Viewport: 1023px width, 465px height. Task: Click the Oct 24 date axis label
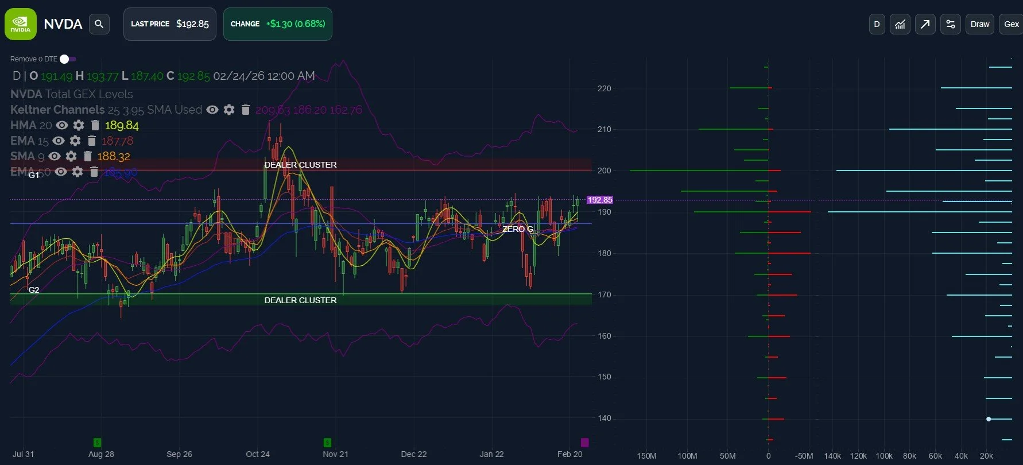click(x=258, y=454)
